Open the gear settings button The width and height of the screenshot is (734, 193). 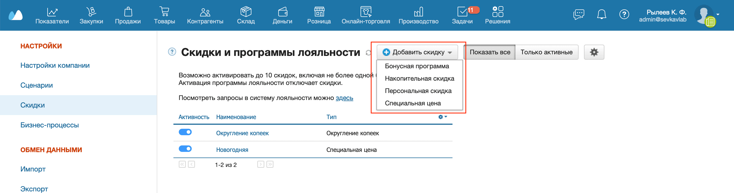coord(594,52)
